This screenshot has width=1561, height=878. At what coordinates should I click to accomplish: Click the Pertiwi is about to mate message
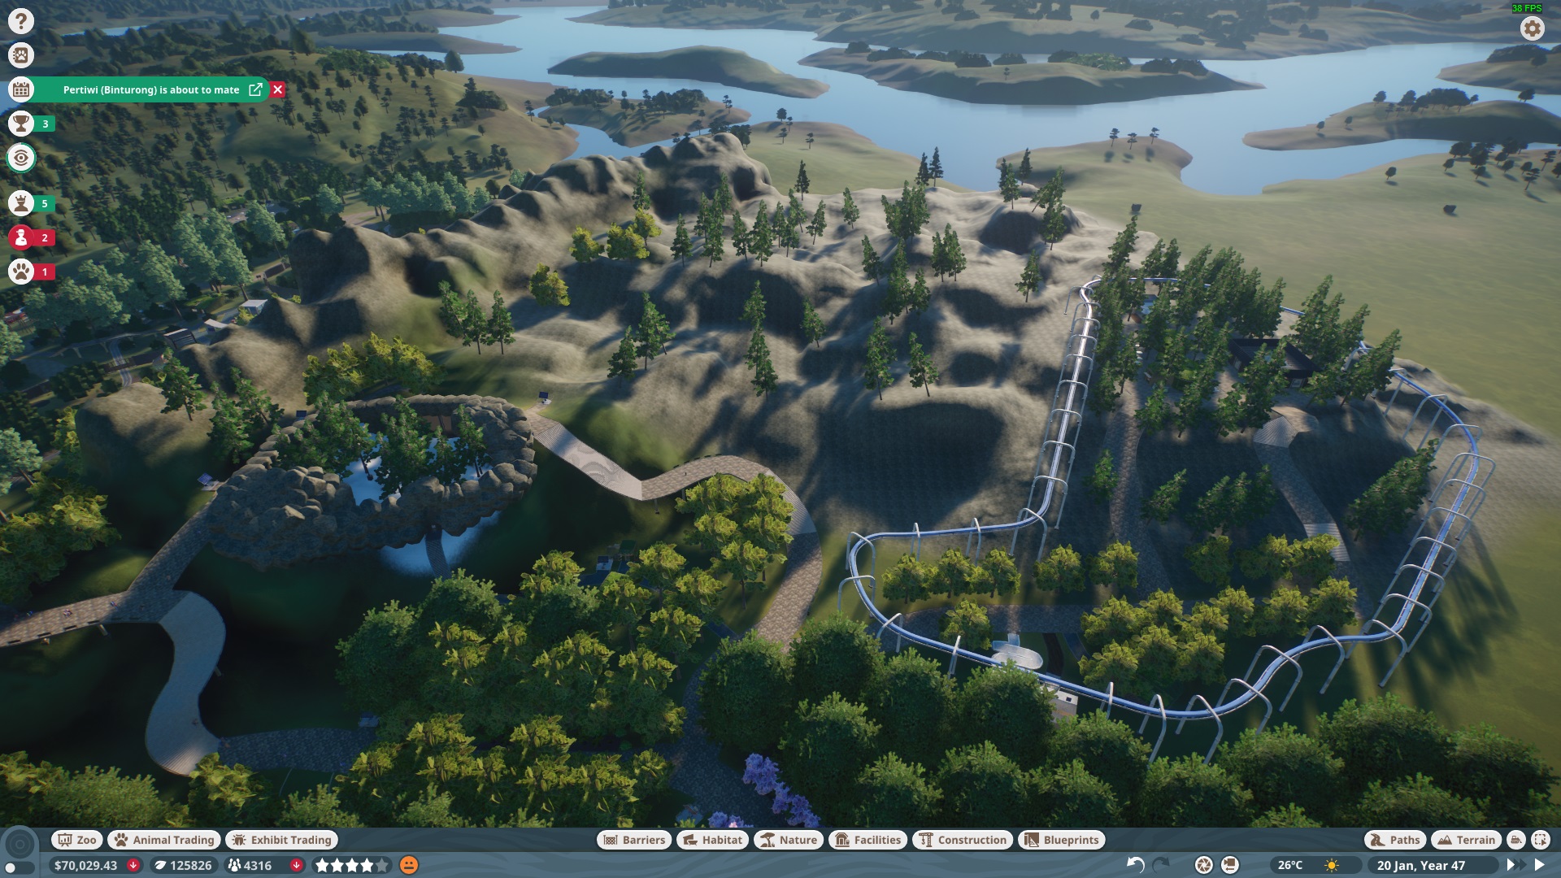click(151, 89)
